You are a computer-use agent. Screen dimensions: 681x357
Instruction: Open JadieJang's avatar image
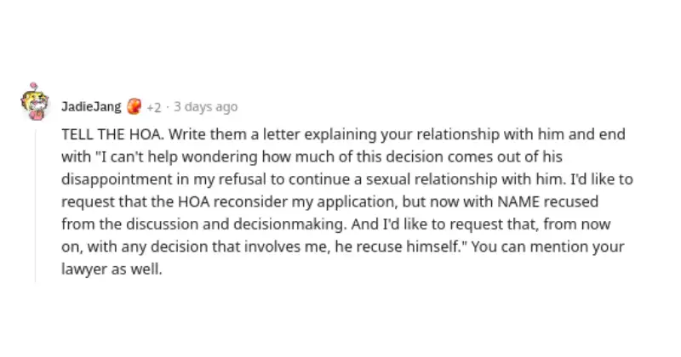[x=32, y=104]
